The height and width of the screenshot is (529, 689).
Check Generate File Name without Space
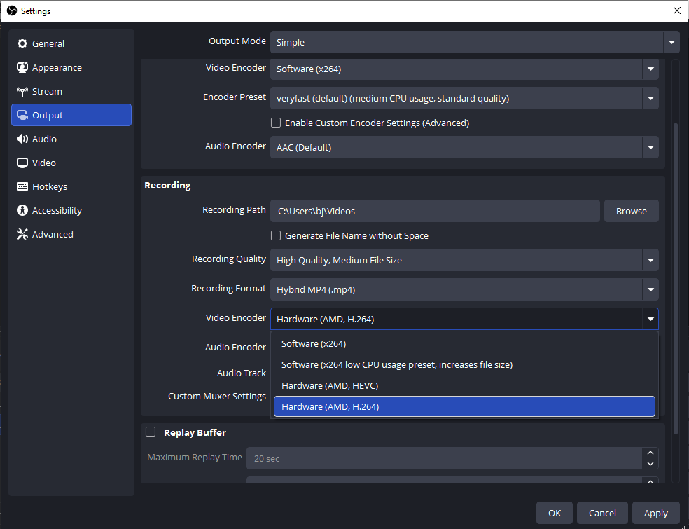[x=276, y=235]
